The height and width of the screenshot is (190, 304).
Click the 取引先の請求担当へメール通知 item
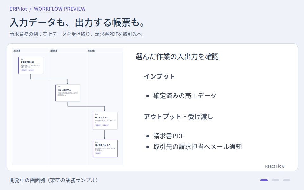pos(197,147)
